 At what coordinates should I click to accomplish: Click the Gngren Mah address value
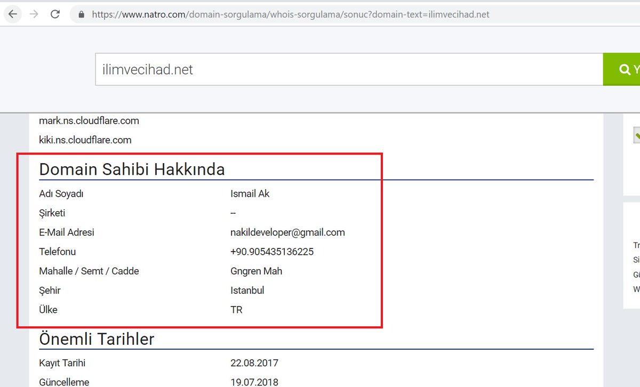257,271
